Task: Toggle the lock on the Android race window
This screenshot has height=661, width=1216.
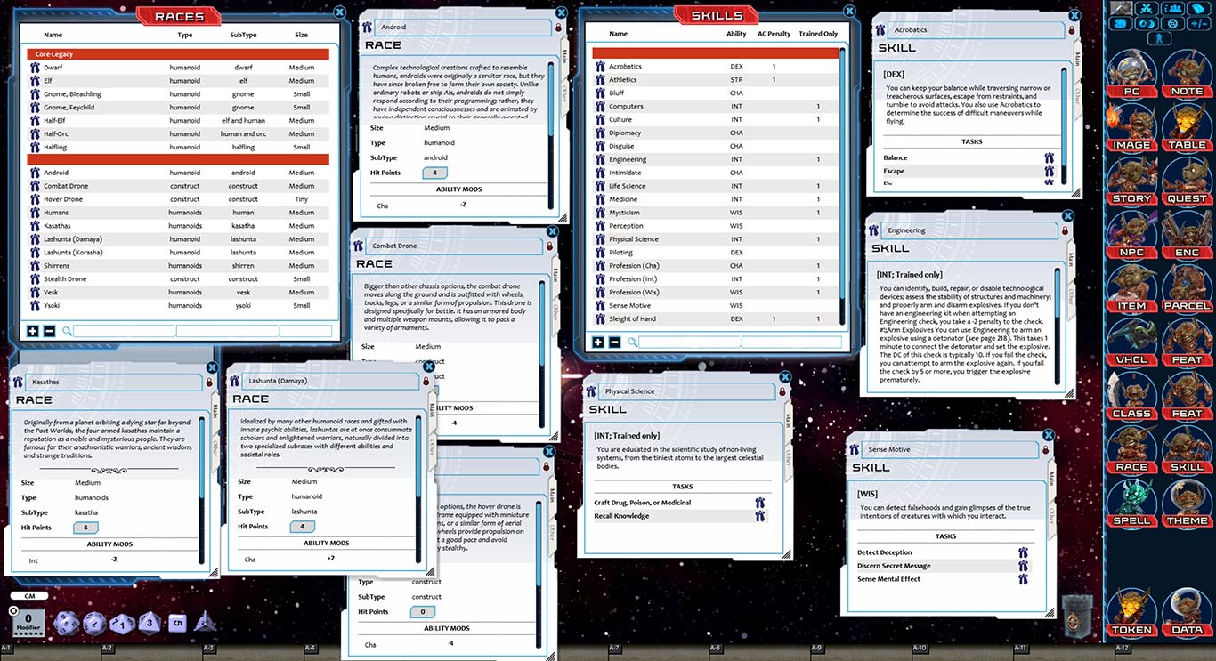Action: [558, 27]
